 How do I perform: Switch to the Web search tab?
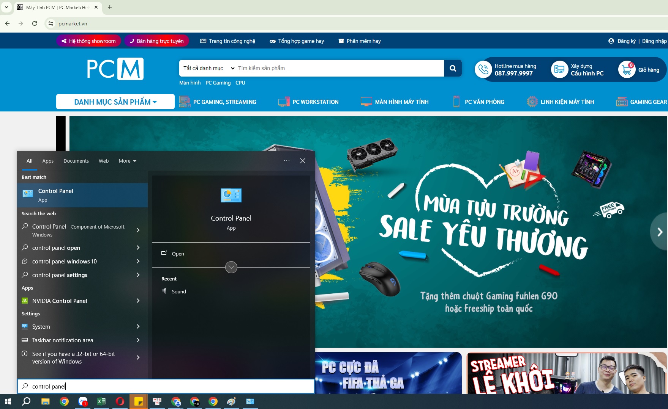tap(104, 161)
